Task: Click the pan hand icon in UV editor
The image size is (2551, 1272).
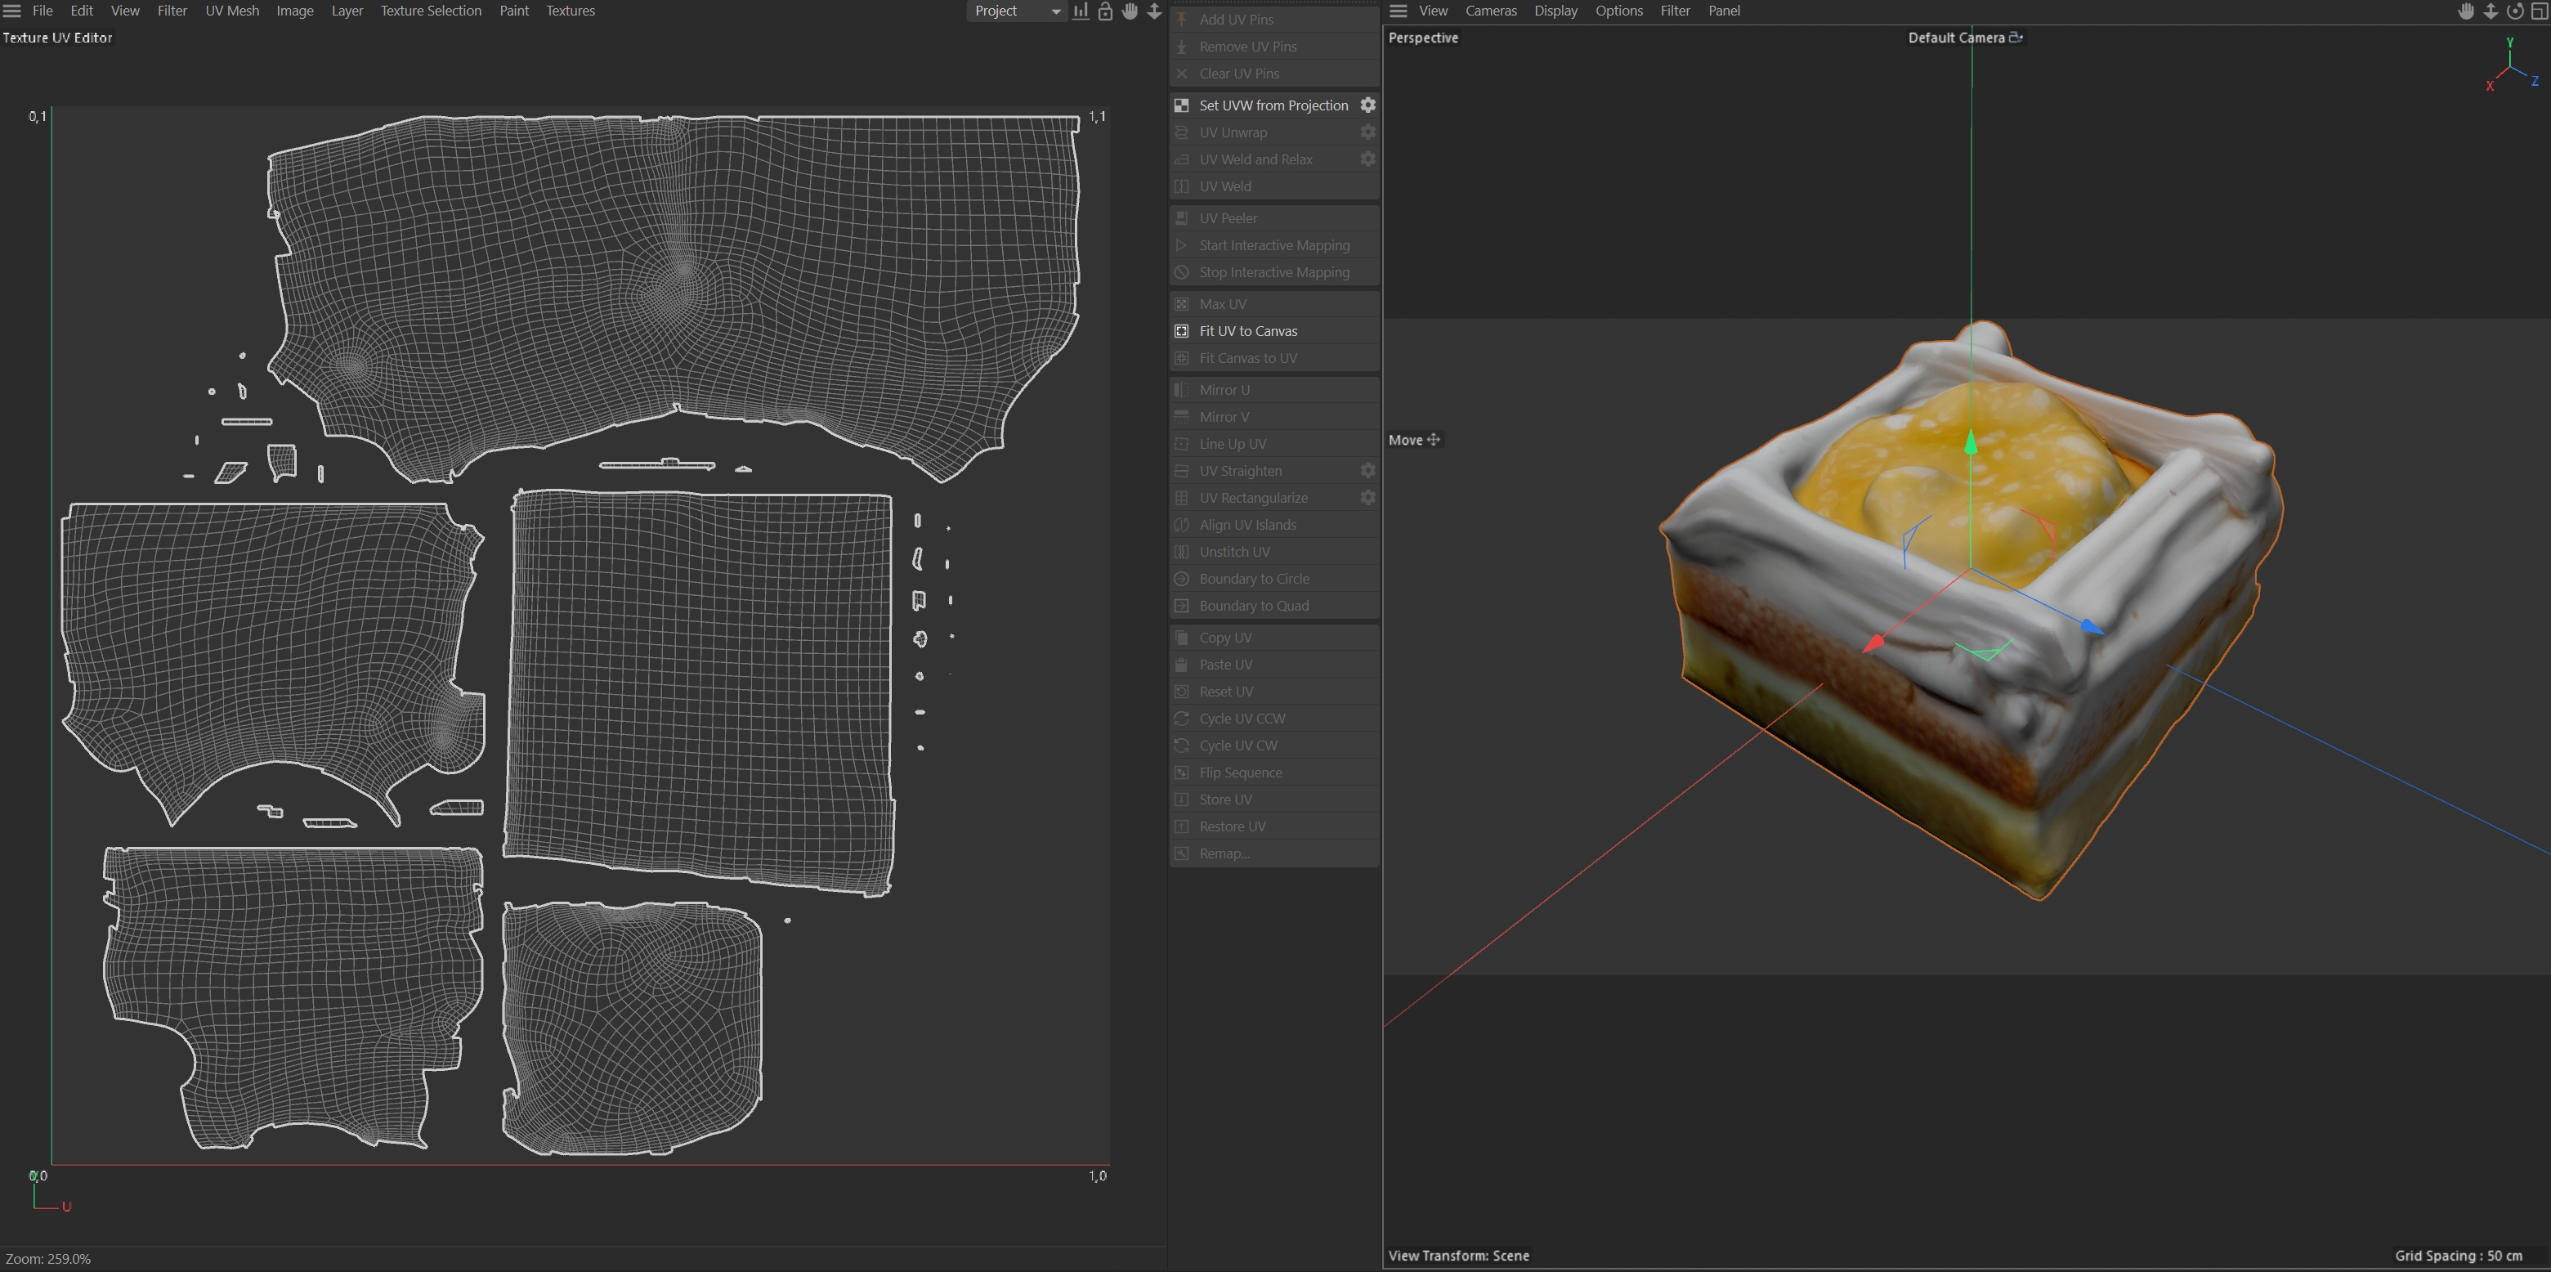Action: tap(1130, 11)
